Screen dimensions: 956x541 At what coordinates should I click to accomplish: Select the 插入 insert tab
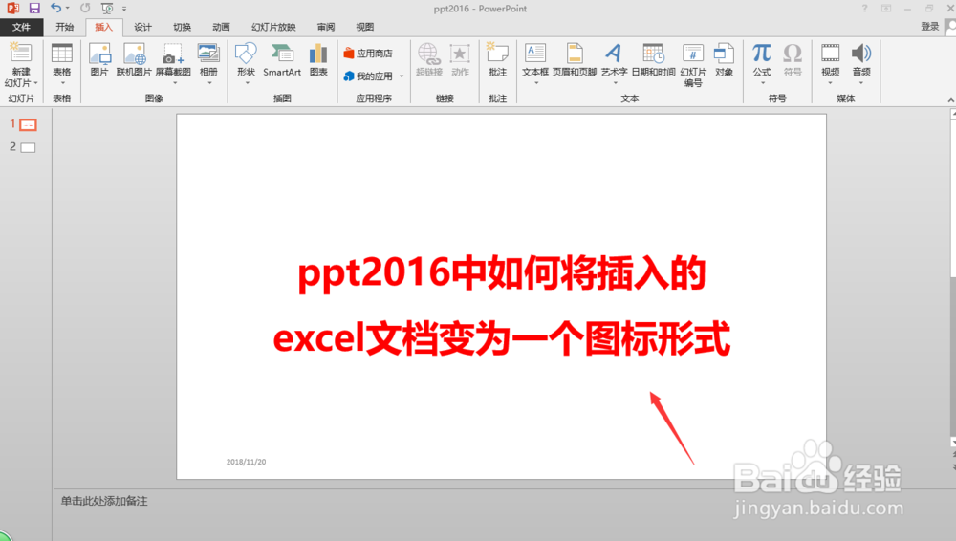tap(103, 27)
